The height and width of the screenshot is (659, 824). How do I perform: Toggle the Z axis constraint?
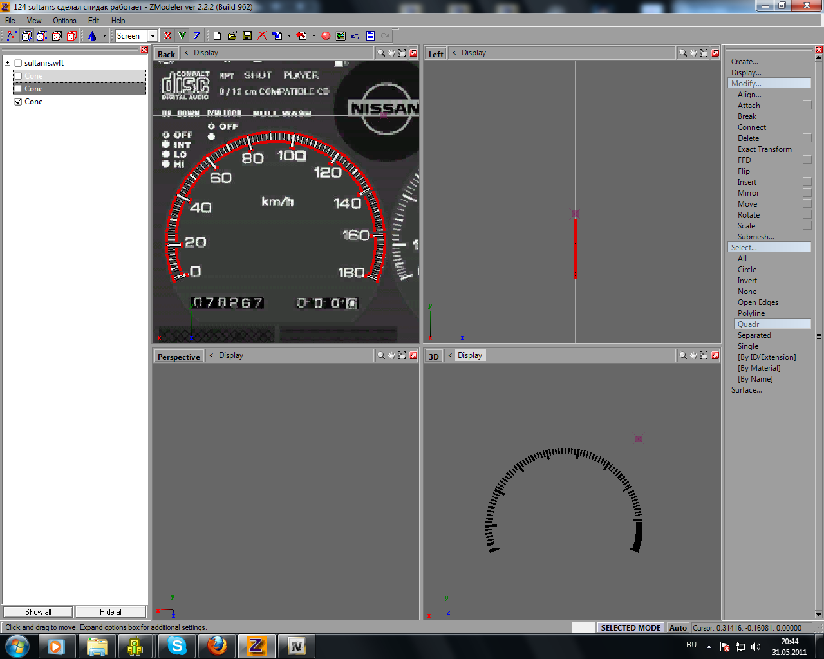198,36
